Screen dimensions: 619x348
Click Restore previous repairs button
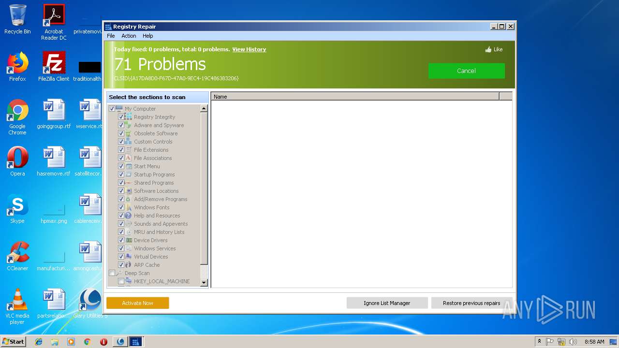[472, 303]
